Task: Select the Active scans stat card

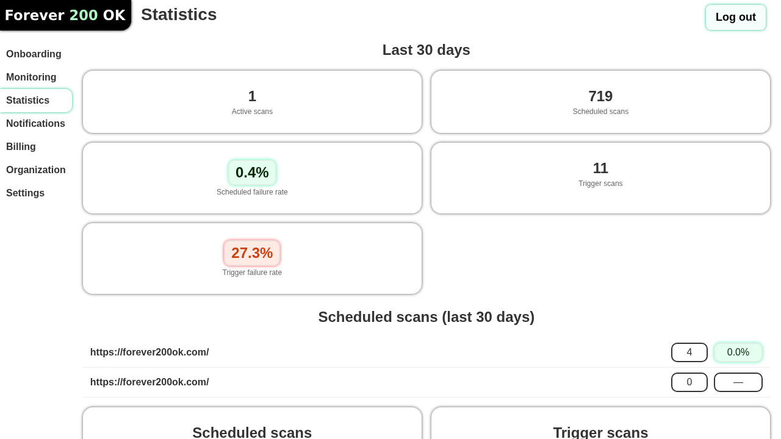Action: [x=252, y=102]
